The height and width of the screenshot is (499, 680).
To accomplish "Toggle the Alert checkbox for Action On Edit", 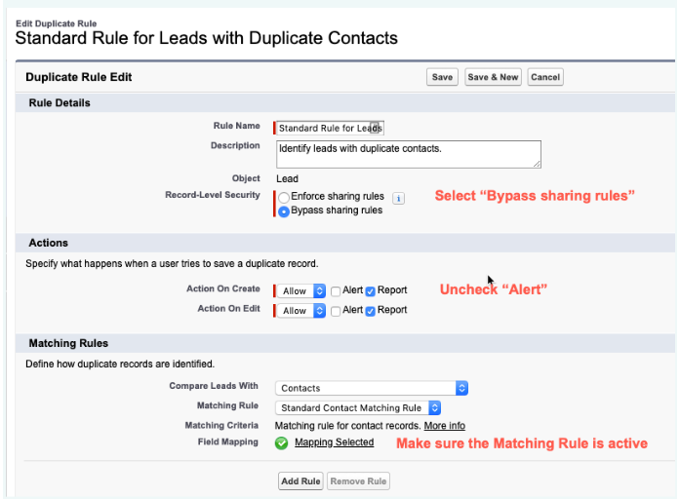I will point(336,311).
